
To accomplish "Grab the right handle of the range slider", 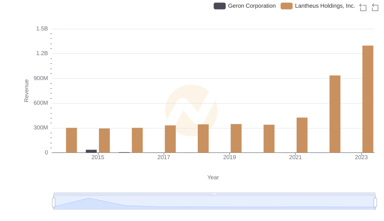I will (375, 202).
